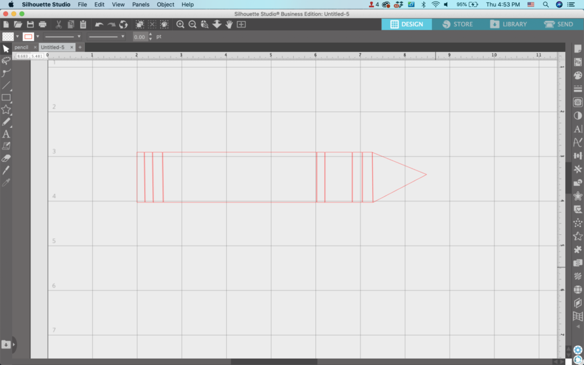Expand the fill color dropdown arrow

(18, 36)
